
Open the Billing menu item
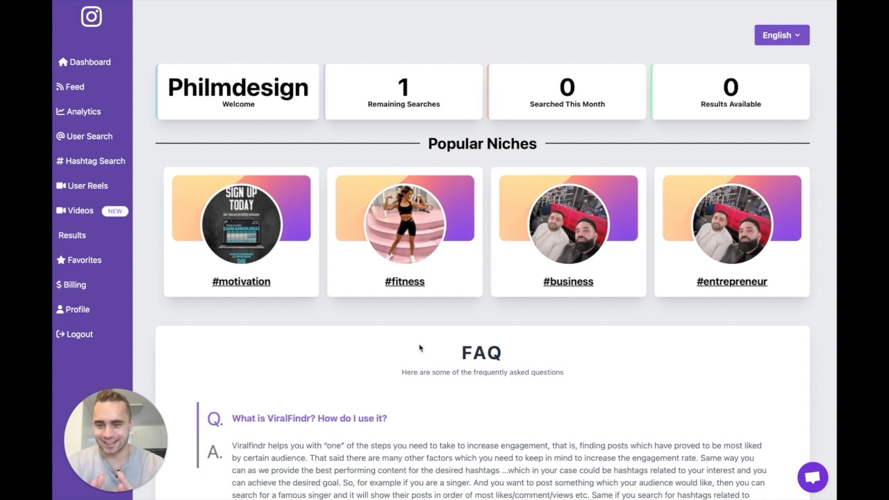(x=71, y=285)
